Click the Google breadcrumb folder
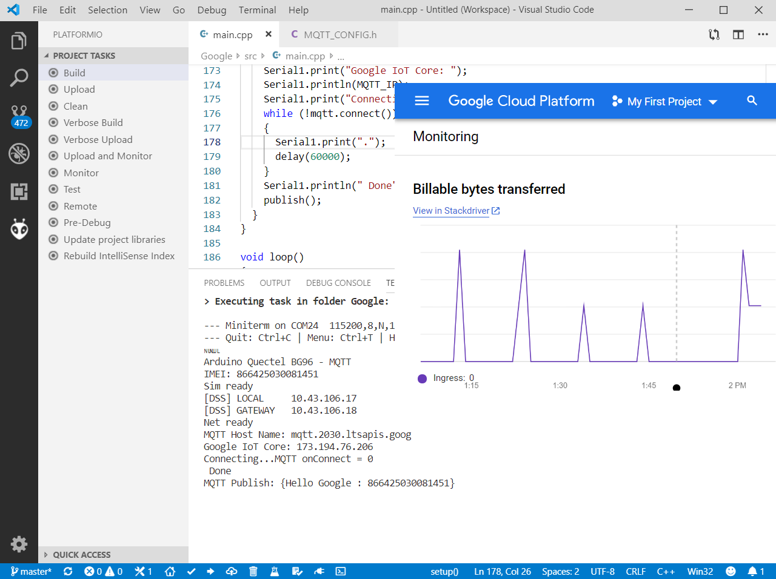776x579 pixels. point(216,56)
